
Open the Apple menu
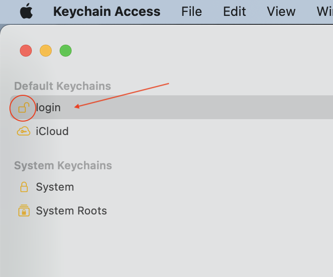coord(26,11)
